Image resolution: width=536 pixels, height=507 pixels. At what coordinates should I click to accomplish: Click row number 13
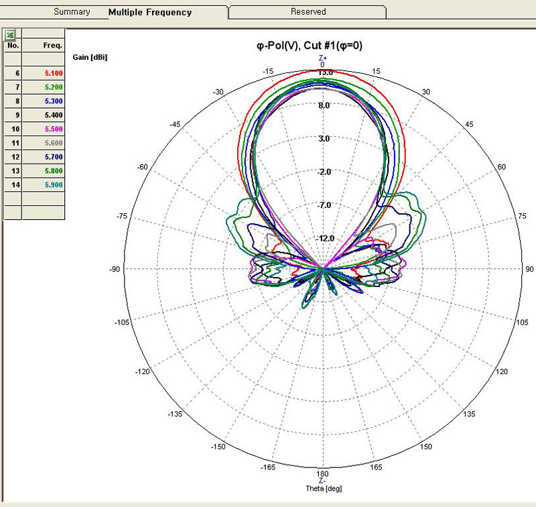pos(13,171)
